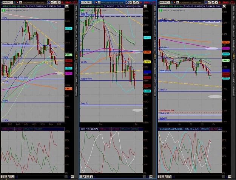Viewport: 236px width, 180px height.
Task: Click ADX (10) study label under middle chart
Action: click(x=85, y=129)
